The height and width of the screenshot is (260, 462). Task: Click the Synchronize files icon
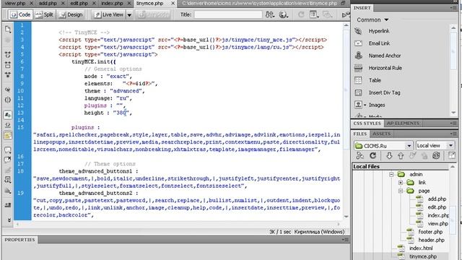click(436, 156)
